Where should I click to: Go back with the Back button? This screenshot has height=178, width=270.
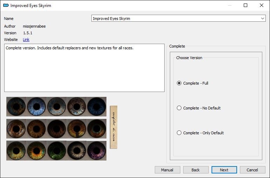click(196, 170)
